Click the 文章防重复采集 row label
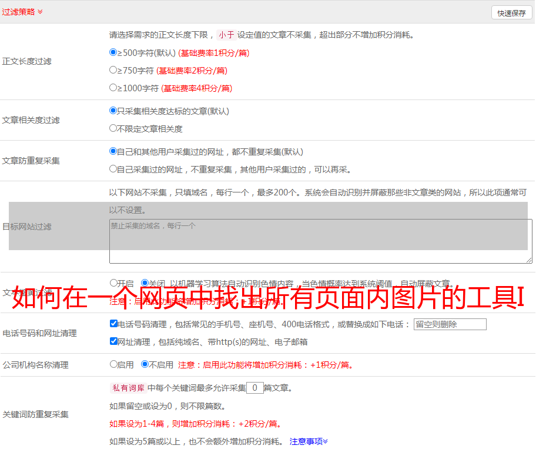 [x=31, y=161]
